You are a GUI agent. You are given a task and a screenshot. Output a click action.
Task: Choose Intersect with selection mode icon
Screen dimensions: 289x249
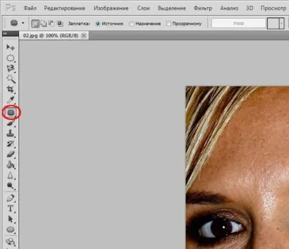pyautogui.click(x=60, y=23)
